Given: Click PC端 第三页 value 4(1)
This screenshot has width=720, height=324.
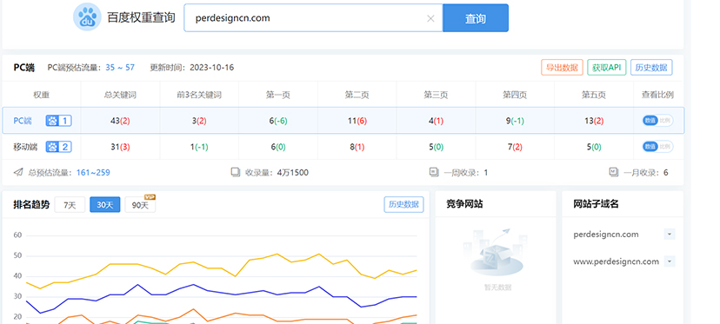Looking at the screenshot, I should point(436,121).
